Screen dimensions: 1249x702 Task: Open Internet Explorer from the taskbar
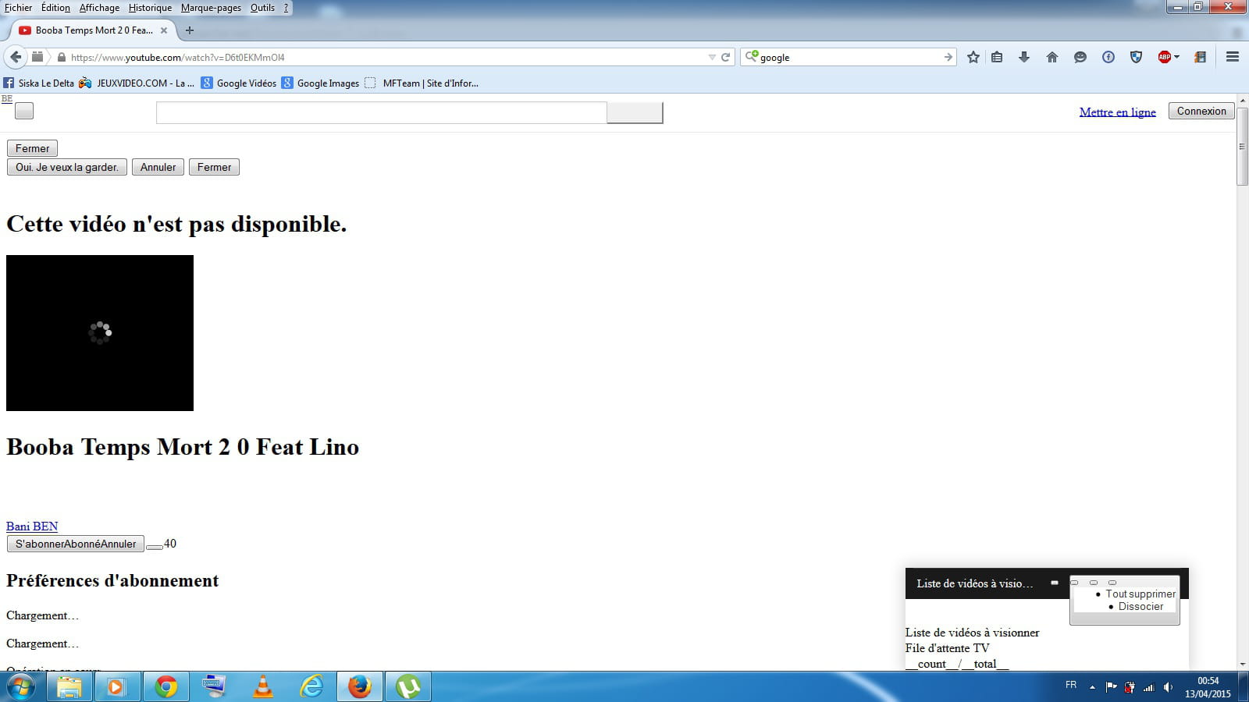click(311, 686)
